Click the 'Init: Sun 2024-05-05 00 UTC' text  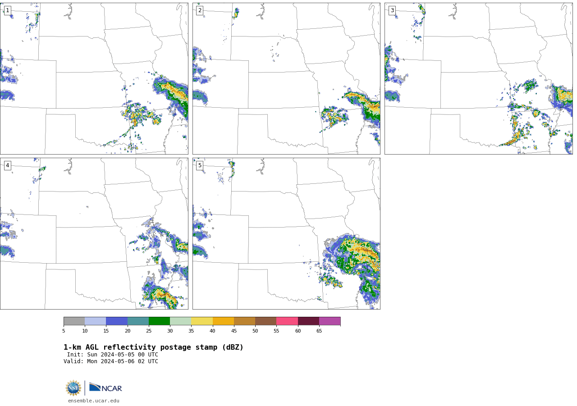pos(113,355)
